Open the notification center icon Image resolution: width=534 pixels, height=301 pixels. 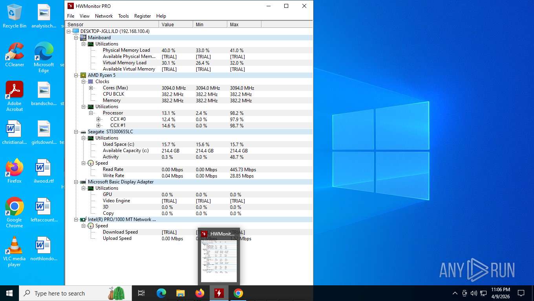521,293
